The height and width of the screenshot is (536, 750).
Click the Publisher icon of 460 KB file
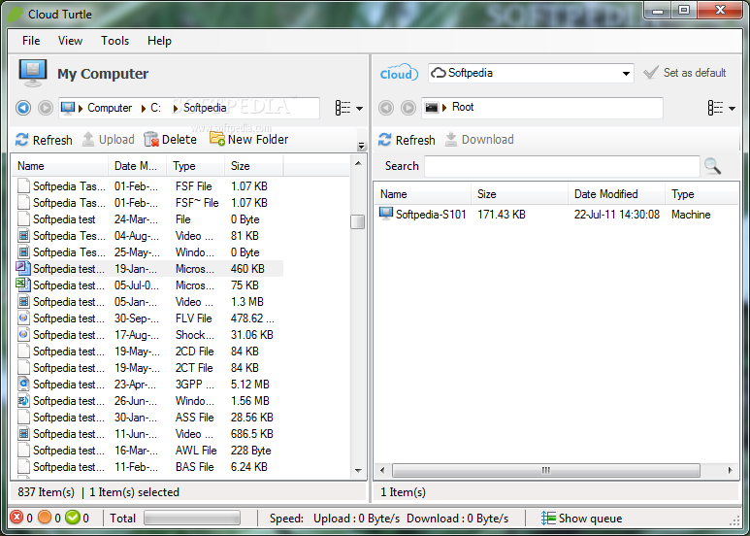tap(23, 268)
